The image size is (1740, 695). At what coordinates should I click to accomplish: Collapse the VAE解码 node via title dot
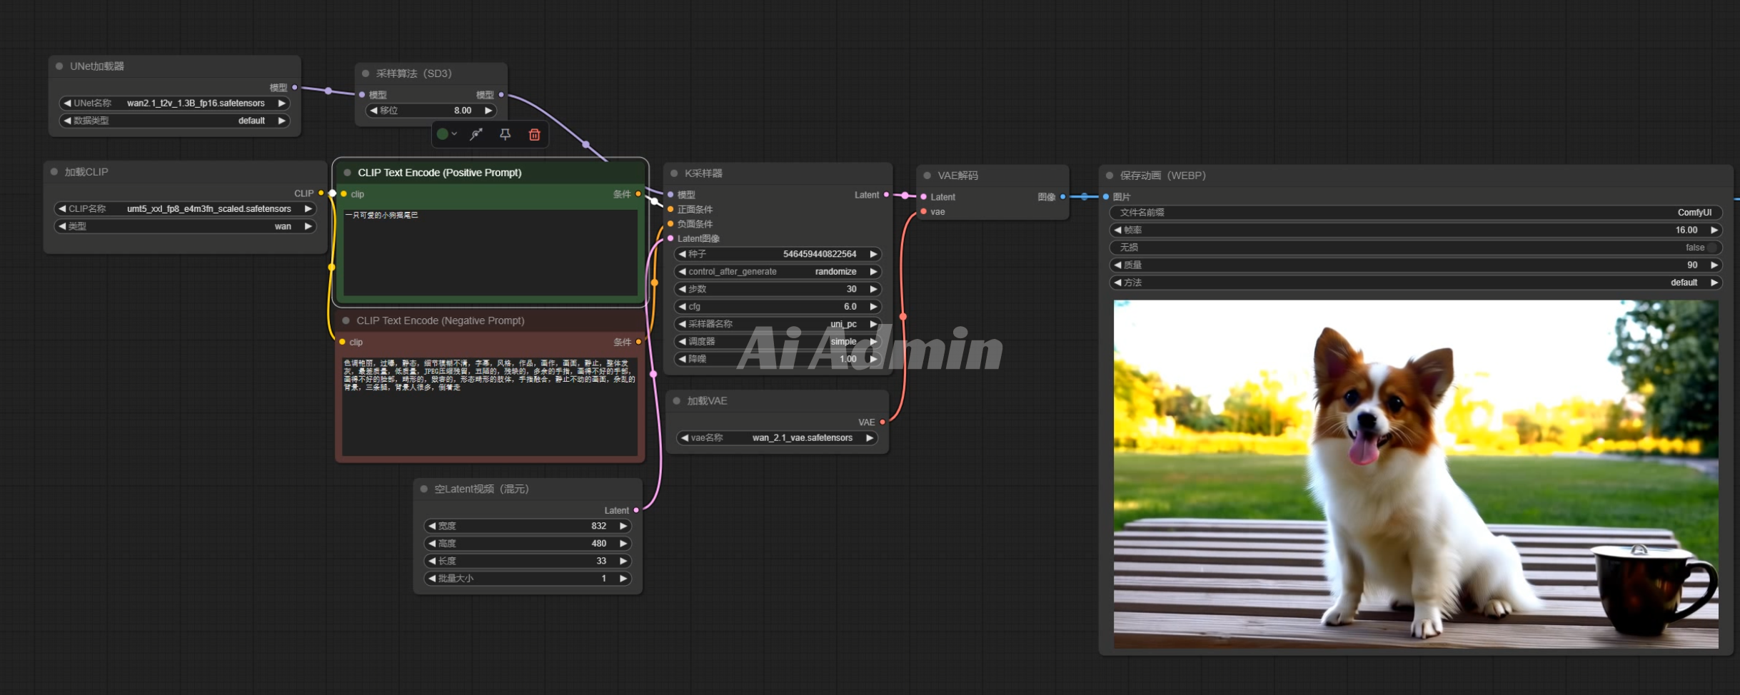[927, 176]
